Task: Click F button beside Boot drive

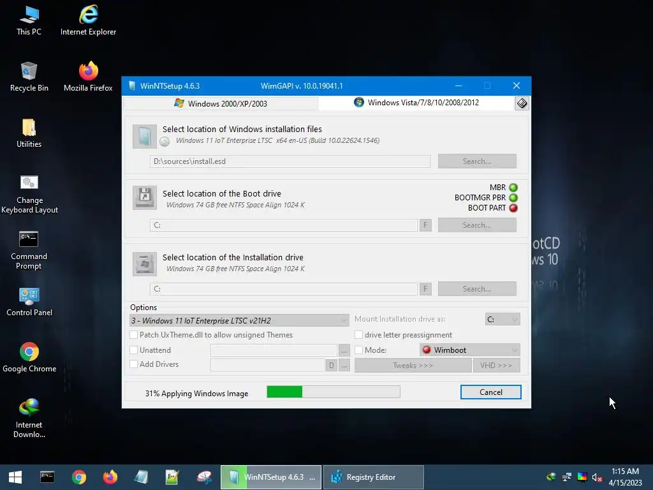Action: pyautogui.click(x=425, y=225)
